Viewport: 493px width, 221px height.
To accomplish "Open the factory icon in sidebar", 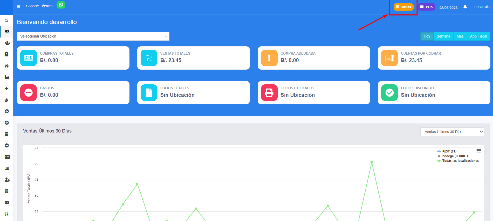I will [7, 77].
